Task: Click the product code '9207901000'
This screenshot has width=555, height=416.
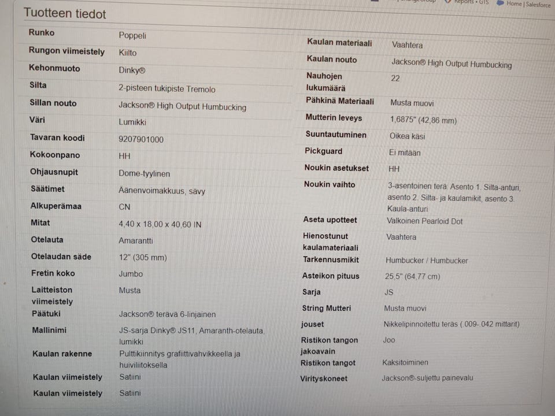Action: 141,139
